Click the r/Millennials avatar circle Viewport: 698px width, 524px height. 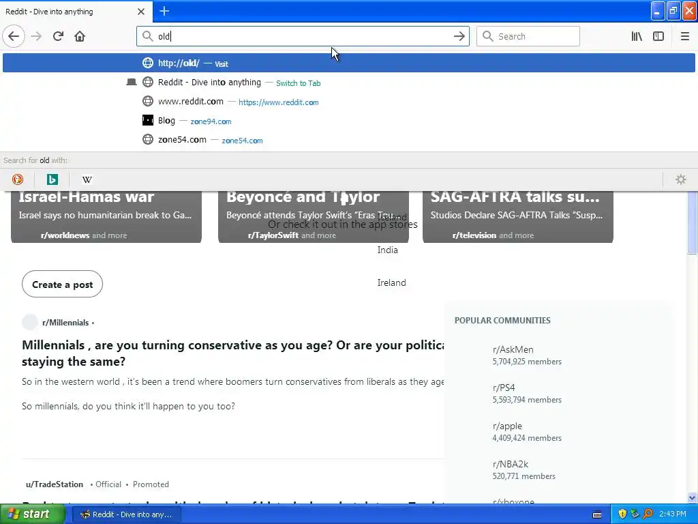30,322
